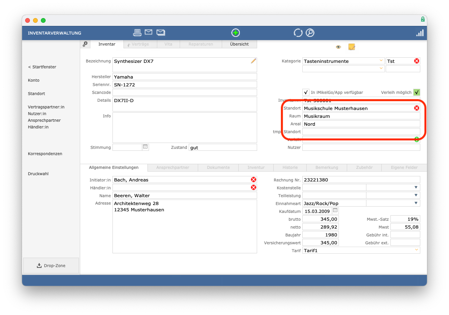The image size is (449, 315).
Task: Click the empty Scancode field
Action: click(185, 92)
